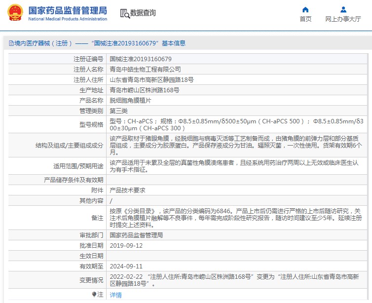Click attachment 产品技术要求
The width and height of the screenshot is (372, 303).
[127, 190]
